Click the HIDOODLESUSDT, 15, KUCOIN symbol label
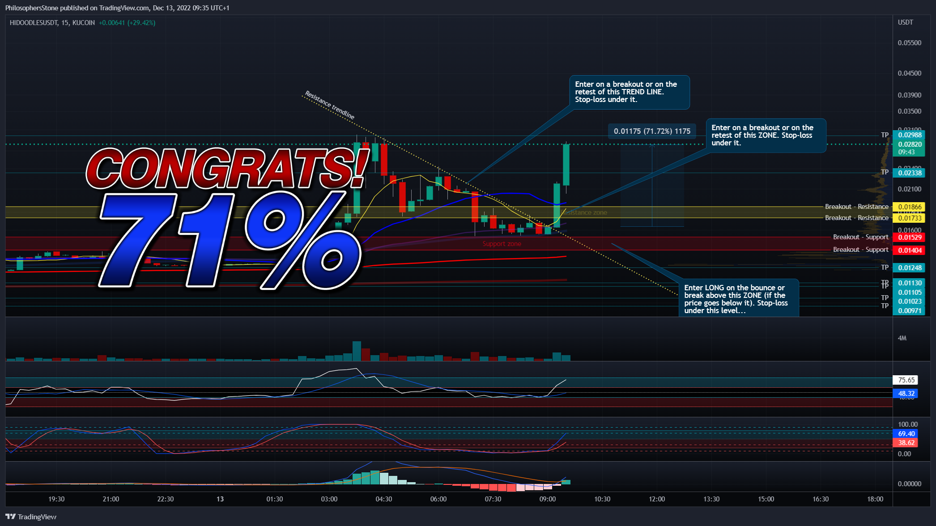Viewport: 936px width, 526px height. [x=52, y=23]
